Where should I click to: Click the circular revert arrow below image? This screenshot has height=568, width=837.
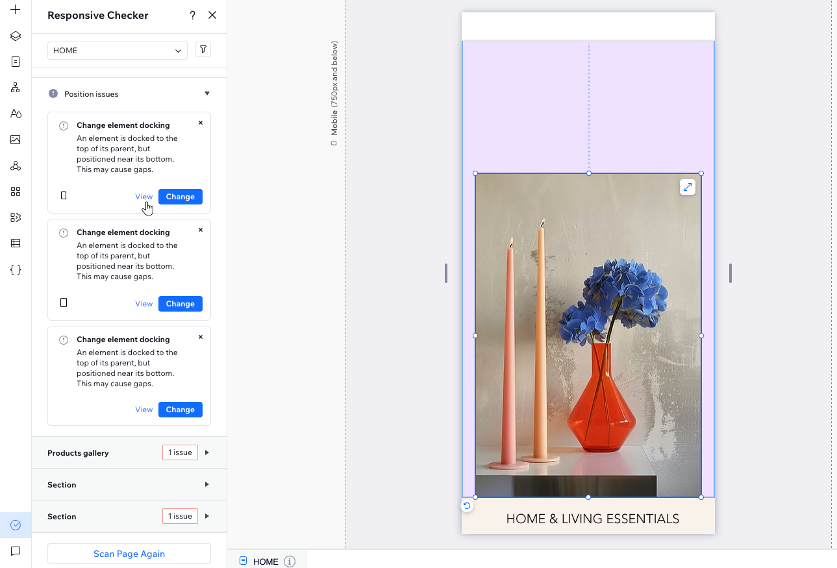[467, 506]
